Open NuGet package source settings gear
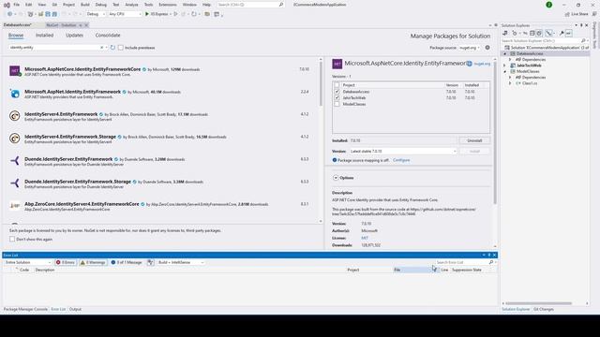 pyautogui.click(x=487, y=48)
